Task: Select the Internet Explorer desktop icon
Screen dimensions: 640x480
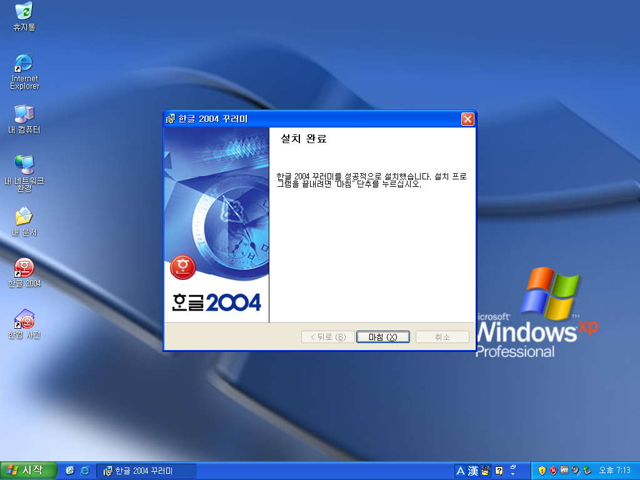Action: click(x=24, y=71)
